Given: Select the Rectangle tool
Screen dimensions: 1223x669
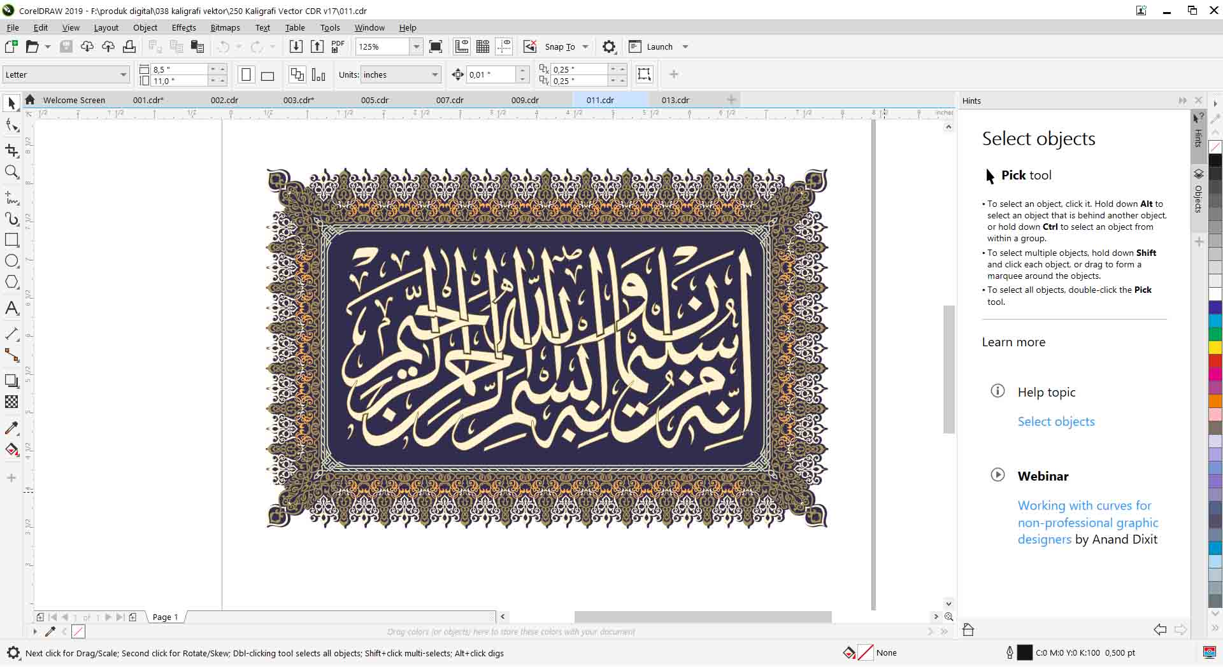Looking at the screenshot, I should [11, 240].
